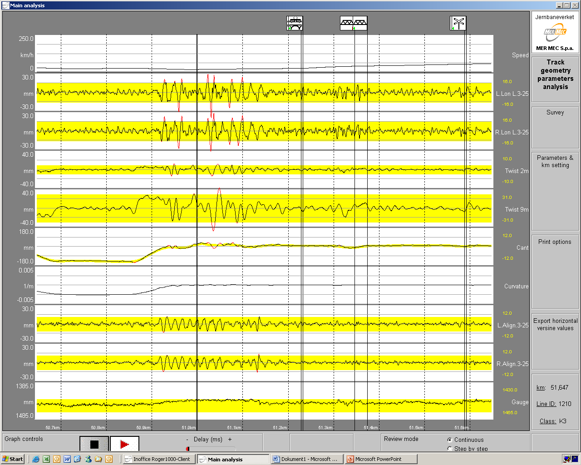Click the Jernbaneverket title text
Viewport: 581px width, 465px height.
[555, 17]
